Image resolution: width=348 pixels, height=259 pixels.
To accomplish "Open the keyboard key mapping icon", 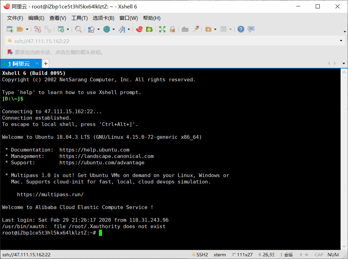I will tap(185, 29).
